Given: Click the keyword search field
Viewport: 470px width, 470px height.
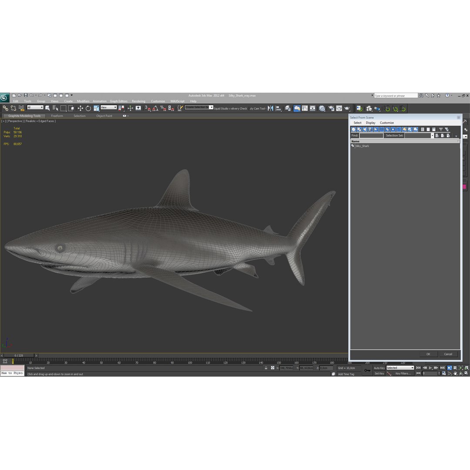Looking at the screenshot, I should (396, 96).
